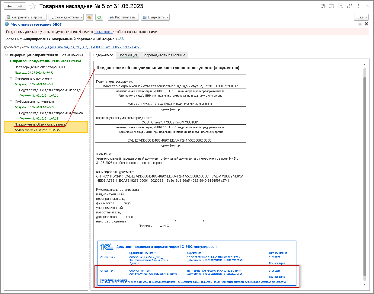Open the Еще dropdown menu
Image resolution: width=374 pixels, height=294 pixels.
pos(361,17)
